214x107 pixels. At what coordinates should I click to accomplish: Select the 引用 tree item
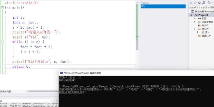(204, 18)
